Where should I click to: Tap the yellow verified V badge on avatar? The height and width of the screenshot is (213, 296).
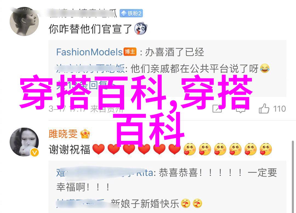(35, 152)
